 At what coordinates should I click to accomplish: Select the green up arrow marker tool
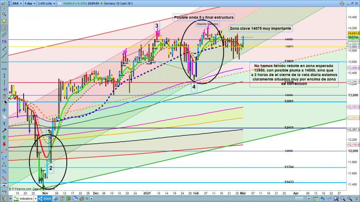4,137
